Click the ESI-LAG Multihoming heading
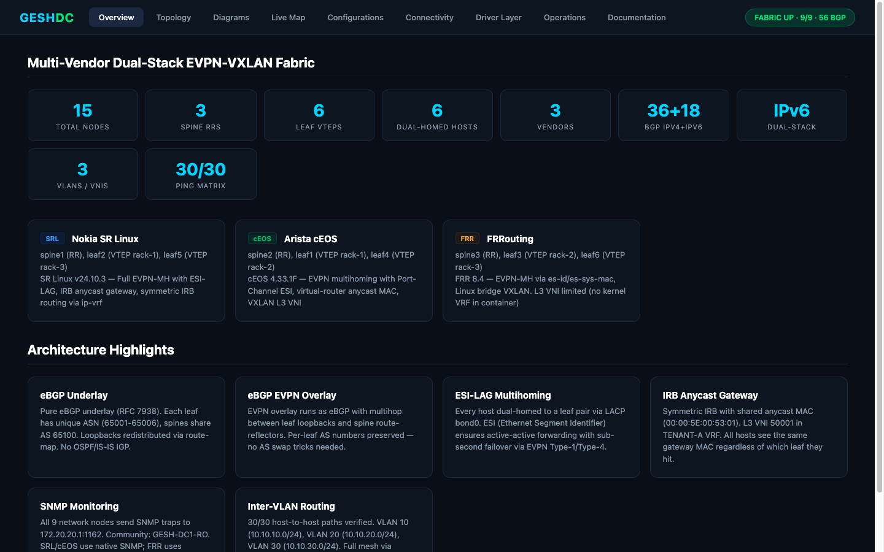This screenshot has height=552, width=884. [503, 396]
